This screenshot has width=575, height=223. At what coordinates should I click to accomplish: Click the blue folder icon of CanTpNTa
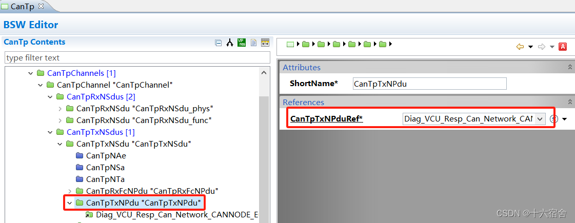[80, 179]
